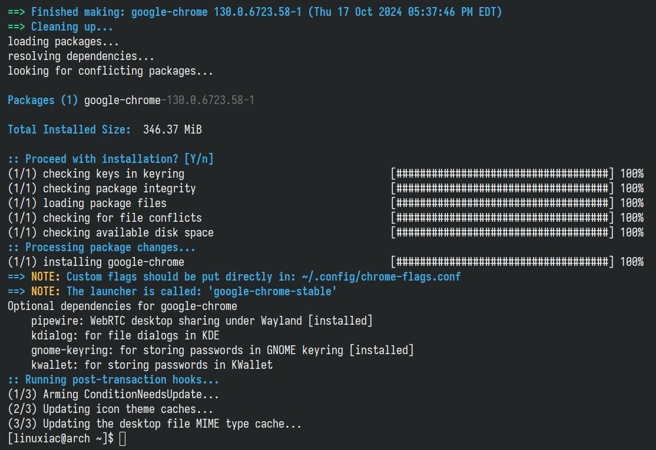
Task: Click 100% beside checking available disk space
Action: (632, 232)
